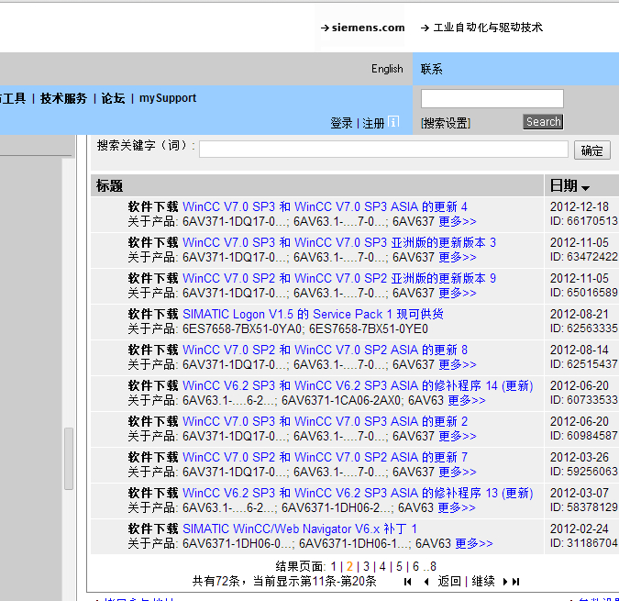This screenshot has height=601, width=619.
Task: Click 注册 register link
Action: 373,123
